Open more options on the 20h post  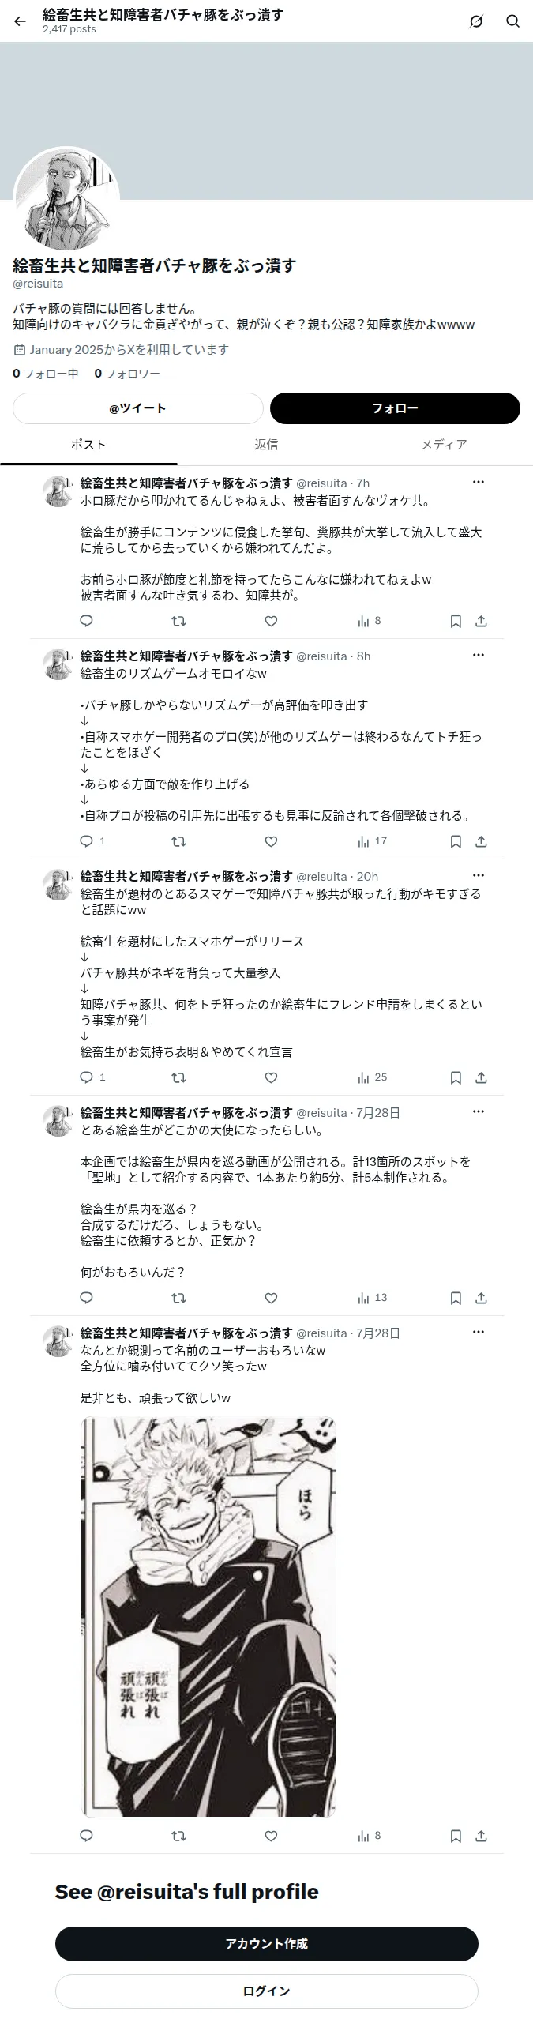[479, 875]
